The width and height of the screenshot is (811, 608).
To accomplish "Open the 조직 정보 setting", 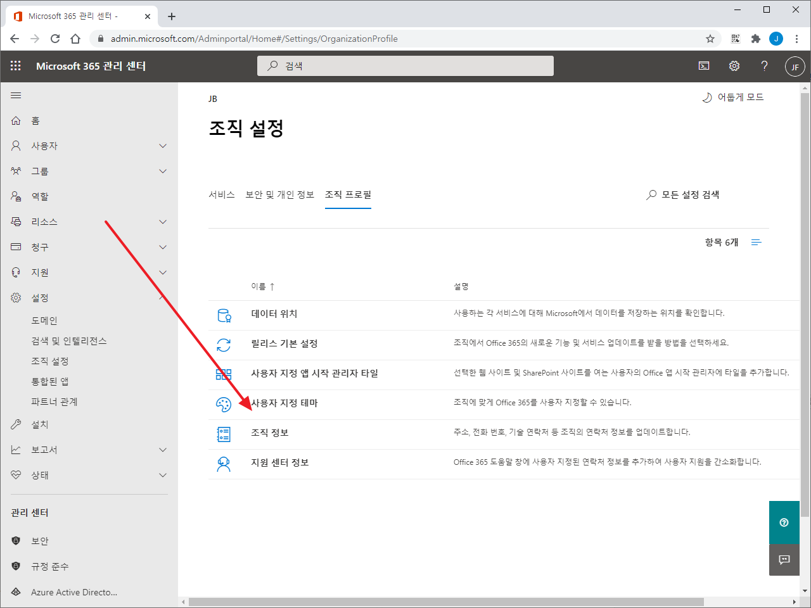I will (269, 433).
